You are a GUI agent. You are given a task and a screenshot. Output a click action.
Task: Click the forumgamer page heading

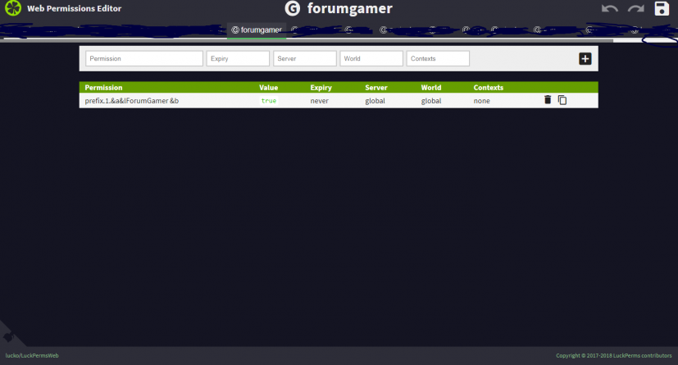tap(350, 8)
